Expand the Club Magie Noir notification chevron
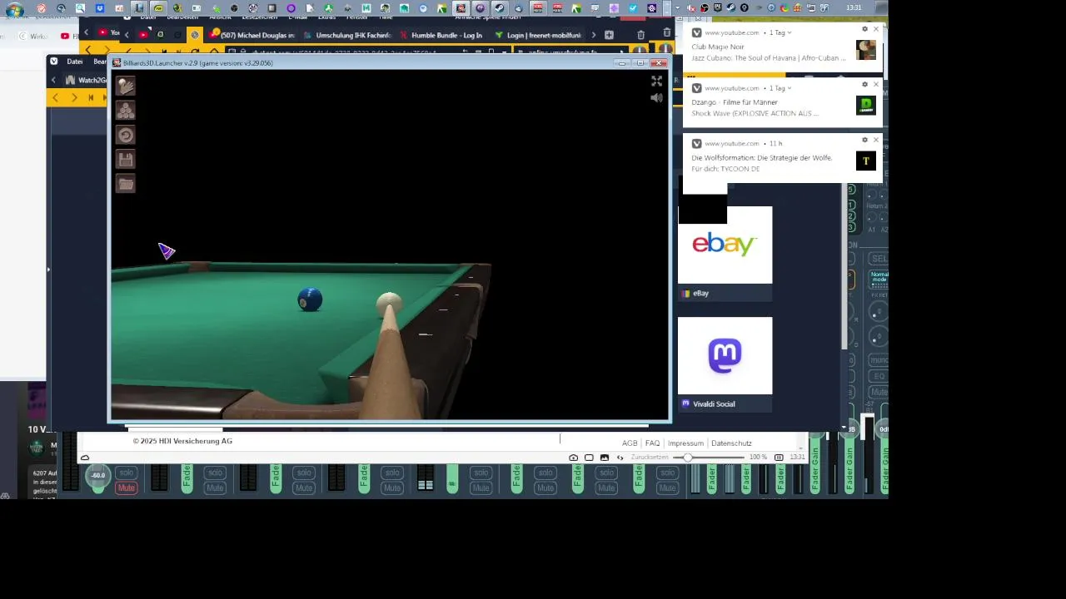 click(789, 32)
